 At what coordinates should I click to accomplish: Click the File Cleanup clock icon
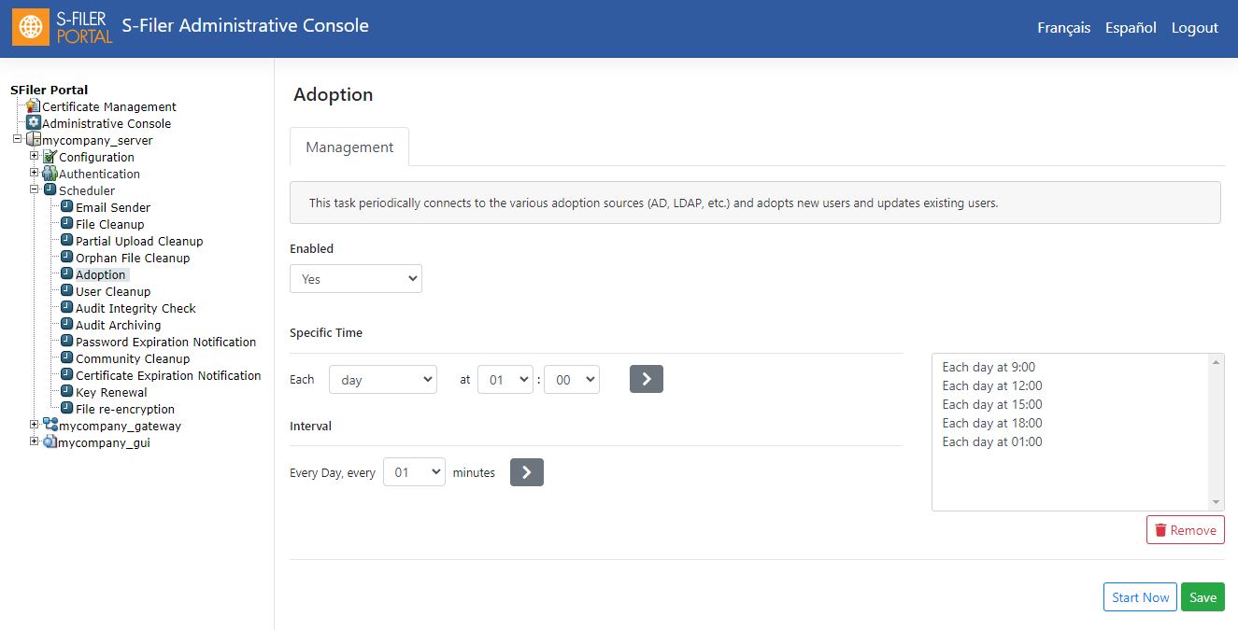67,224
